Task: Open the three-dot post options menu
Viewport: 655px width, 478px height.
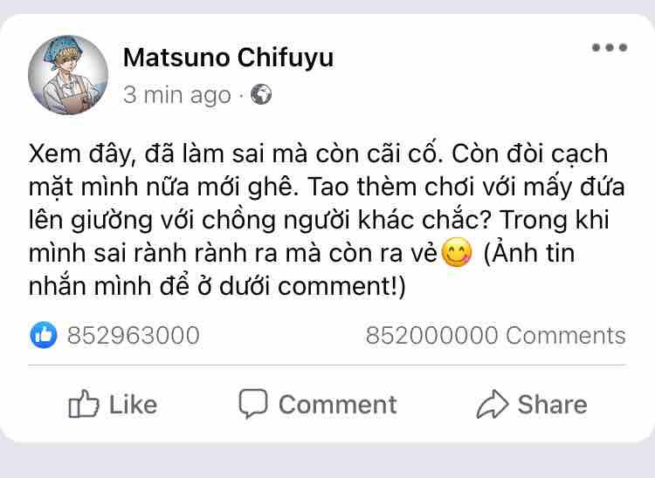Action: [x=609, y=48]
